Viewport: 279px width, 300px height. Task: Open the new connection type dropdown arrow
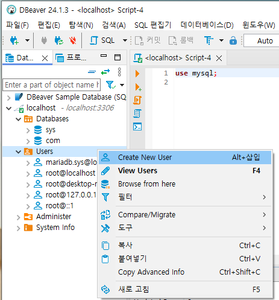(27, 40)
